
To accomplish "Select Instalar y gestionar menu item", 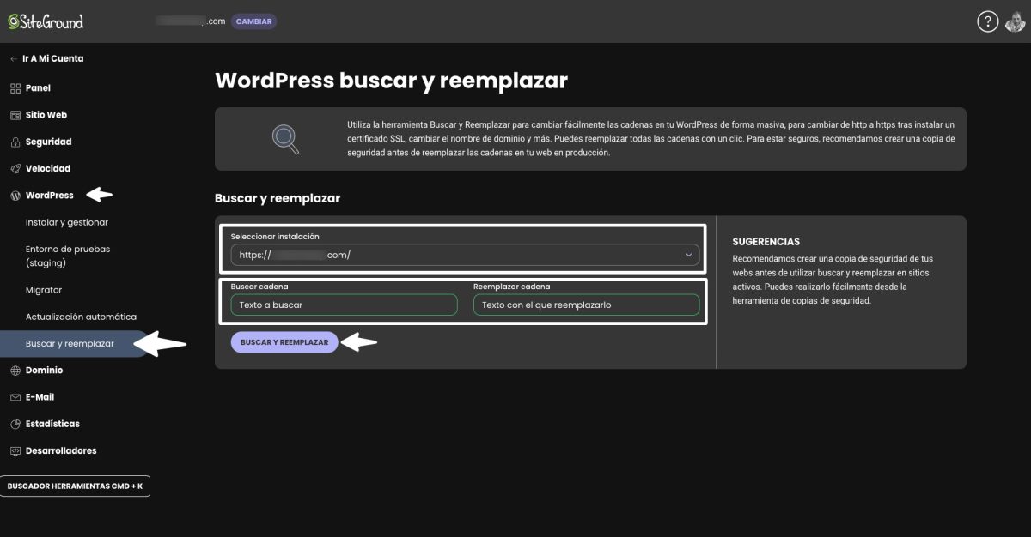I will pos(65,221).
